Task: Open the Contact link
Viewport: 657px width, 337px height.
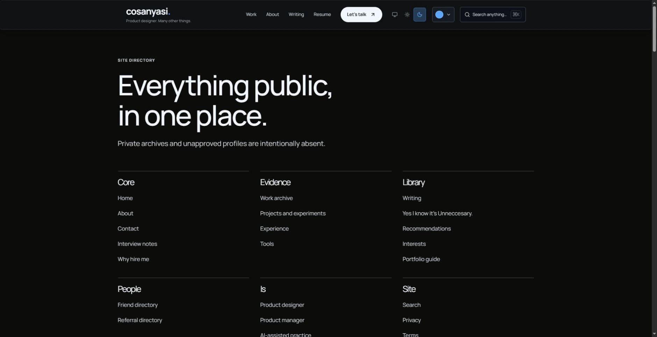Action: (128, 229)
